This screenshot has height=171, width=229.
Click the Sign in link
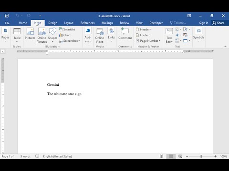(204, 23)
